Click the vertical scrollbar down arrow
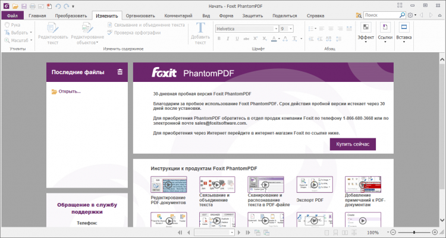The width and height of the screenshot is (446, 238). [x=442, y=220]
